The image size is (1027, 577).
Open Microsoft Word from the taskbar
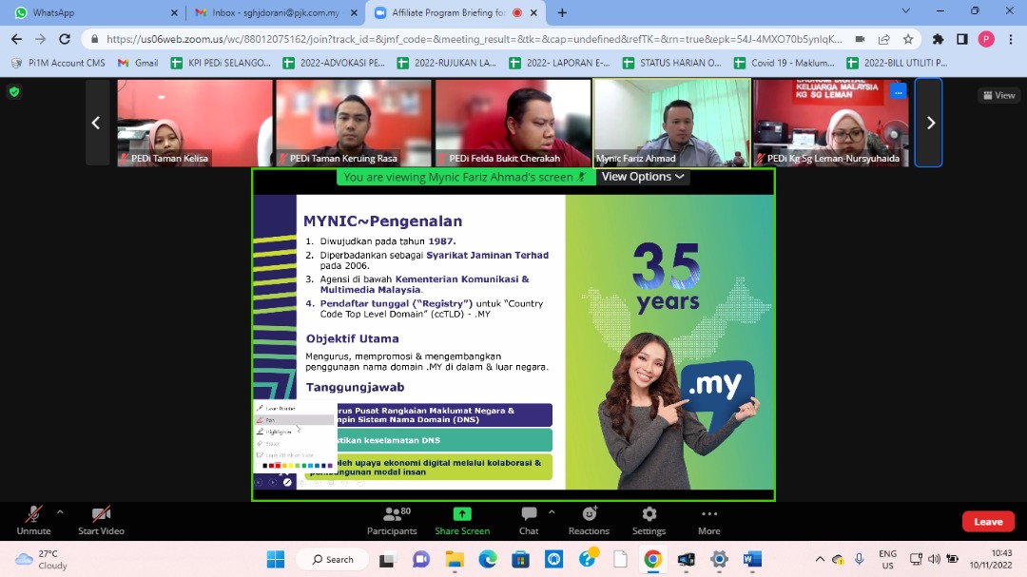(x=752, y=559)
